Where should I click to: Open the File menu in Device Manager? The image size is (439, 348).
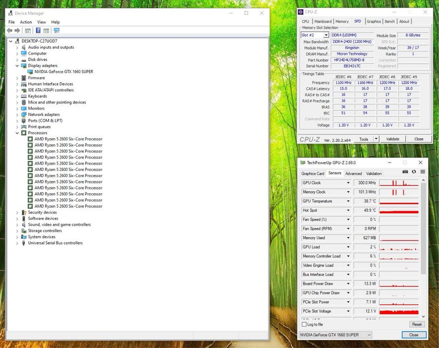[x=11, y=22]
